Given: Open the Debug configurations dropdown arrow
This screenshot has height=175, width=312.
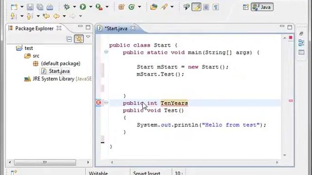Looking at the screenshot, I should pos(75,7).
